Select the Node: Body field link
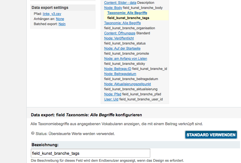 113,8
